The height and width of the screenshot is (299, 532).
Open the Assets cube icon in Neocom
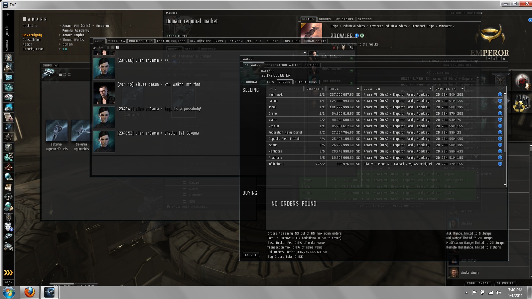click(x=9, y=147)
